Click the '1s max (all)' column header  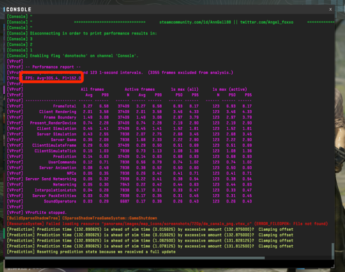pyautogui.click(x=184, y=90)
